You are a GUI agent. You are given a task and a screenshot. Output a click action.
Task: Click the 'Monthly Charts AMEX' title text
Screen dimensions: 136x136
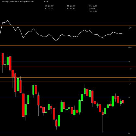(x=10, y=2)
